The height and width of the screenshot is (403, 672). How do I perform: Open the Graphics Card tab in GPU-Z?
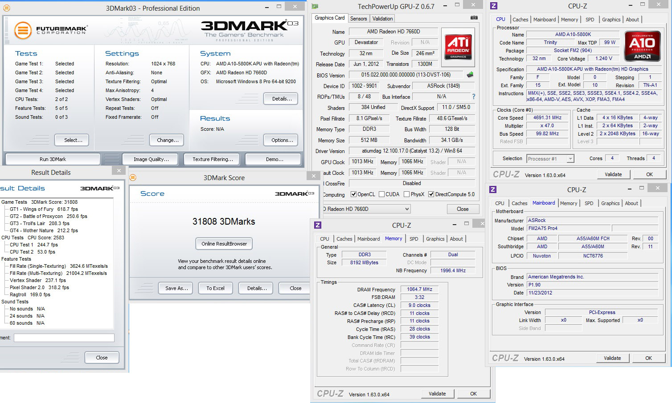click(x=330, y=18)
